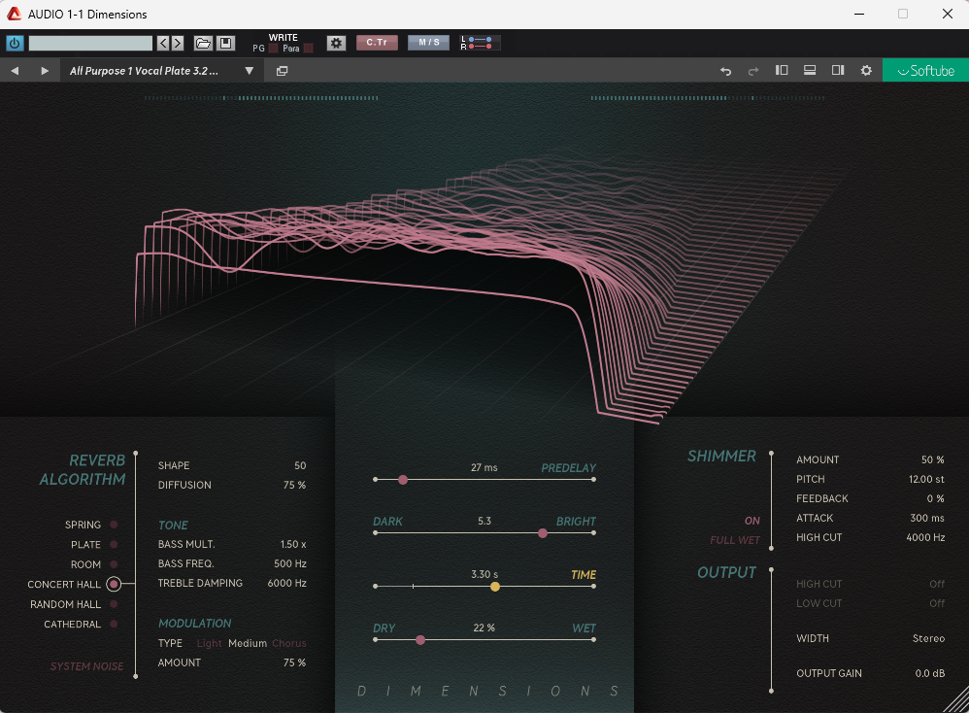Click the Dry/Wet slider handle

(420, 640)
